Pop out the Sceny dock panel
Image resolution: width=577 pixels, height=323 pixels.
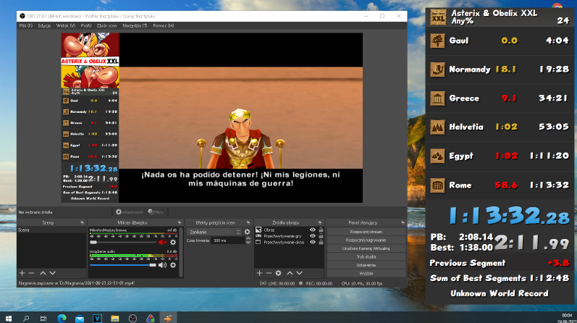click(x=82, y=223)
